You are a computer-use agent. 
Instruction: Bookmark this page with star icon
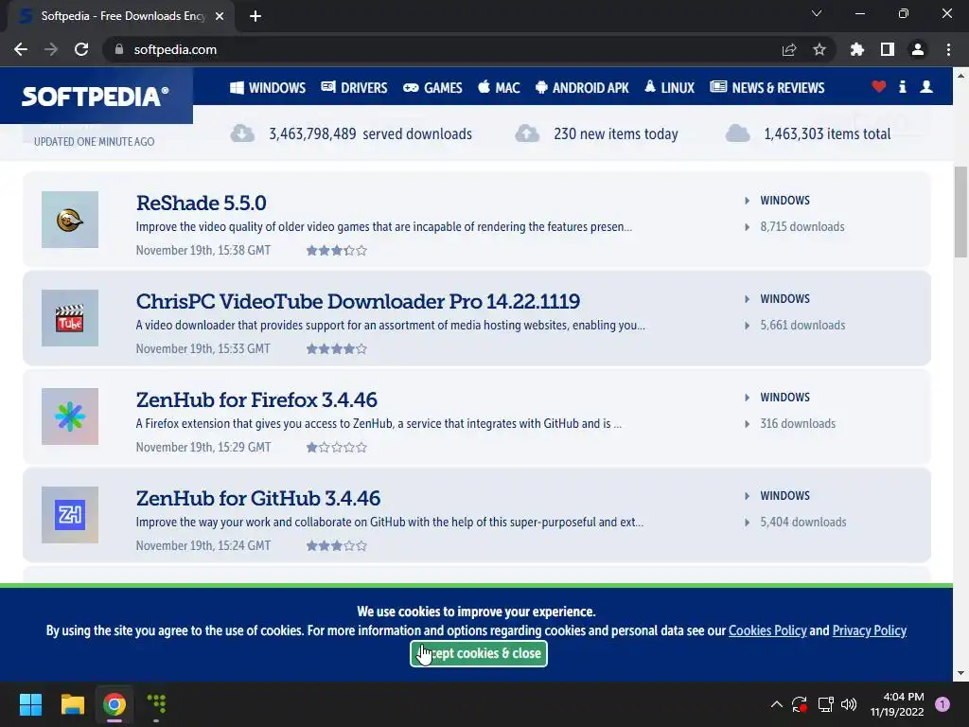[819, 49]
